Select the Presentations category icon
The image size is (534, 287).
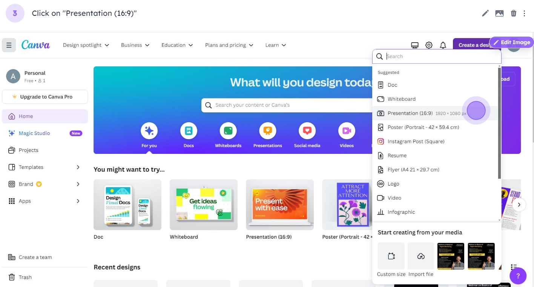coord(268,131)
